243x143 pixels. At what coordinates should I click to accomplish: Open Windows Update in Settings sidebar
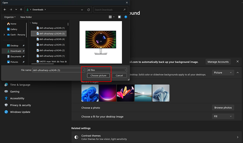19,112
